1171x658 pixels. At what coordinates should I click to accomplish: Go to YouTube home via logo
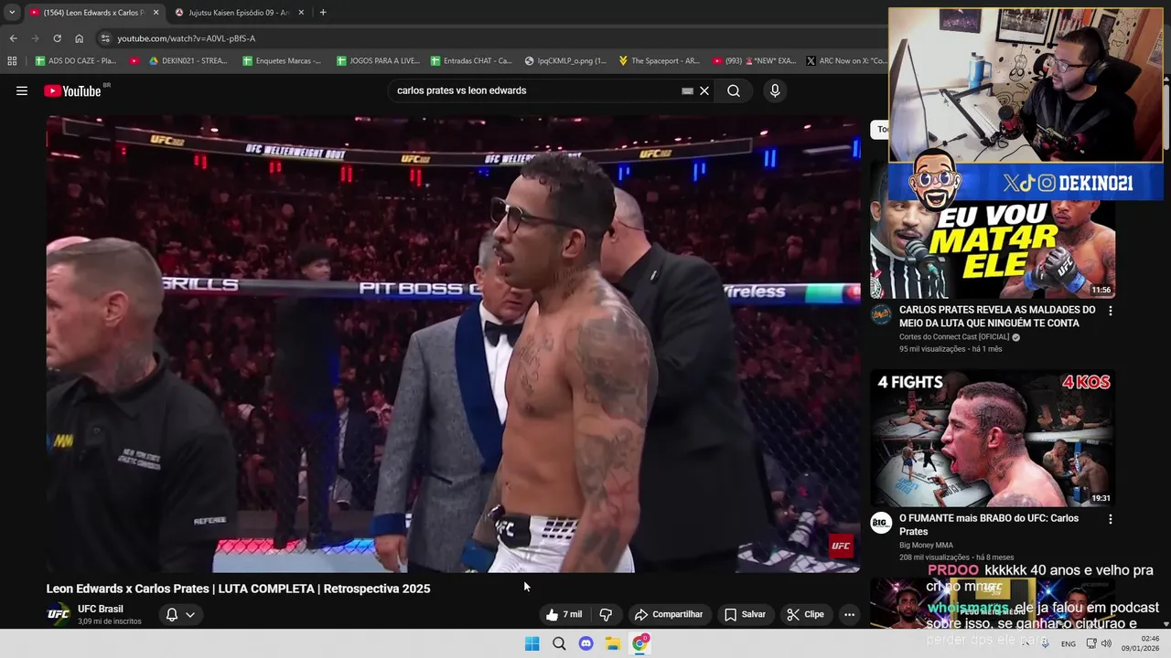[x=72, y=90]
